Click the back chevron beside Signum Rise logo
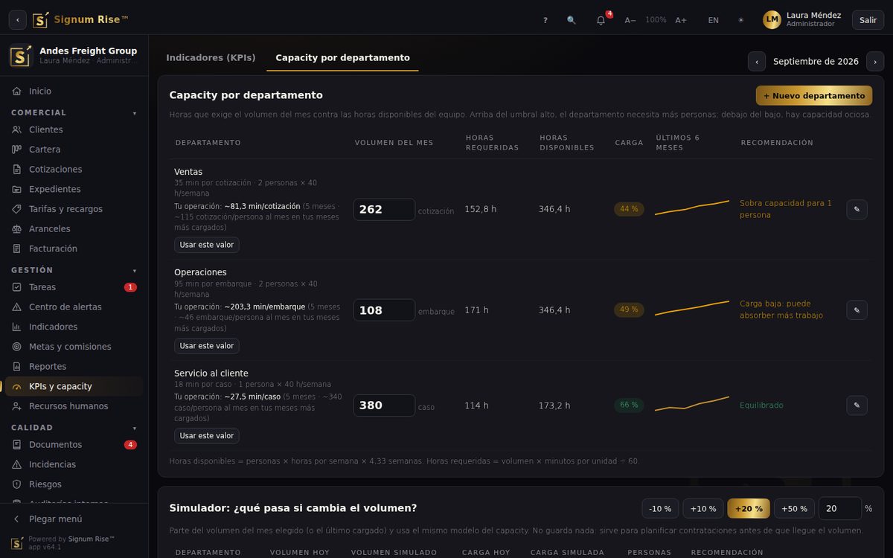893x558 pixels. pos(18,20)
